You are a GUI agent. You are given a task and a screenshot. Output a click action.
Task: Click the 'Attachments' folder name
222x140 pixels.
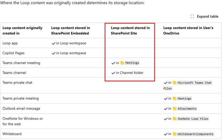coord(187,109)
